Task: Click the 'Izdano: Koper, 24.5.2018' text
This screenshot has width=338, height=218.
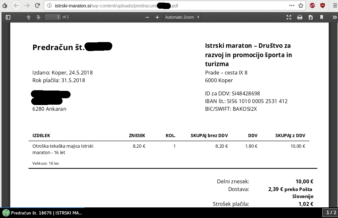Action: click(63, 73)
